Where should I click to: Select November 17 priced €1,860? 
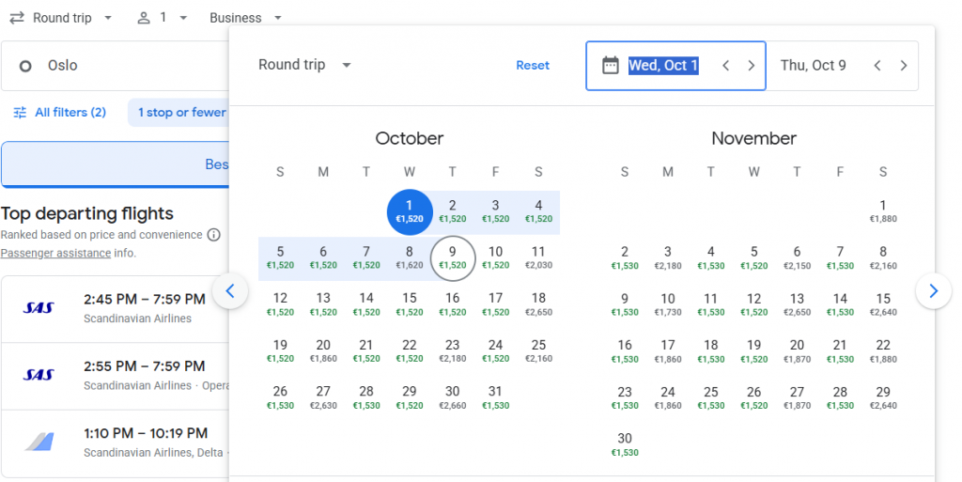[x=668, y=351]
